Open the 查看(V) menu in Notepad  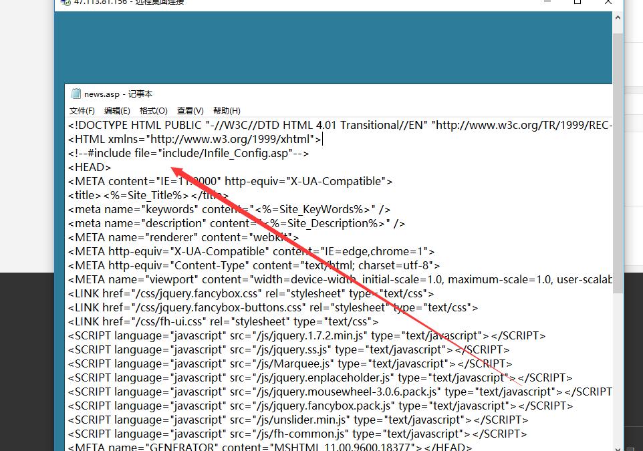pos(190,111)
